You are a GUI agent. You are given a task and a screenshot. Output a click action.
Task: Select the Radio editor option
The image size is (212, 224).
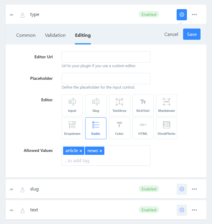click(x=96, y=128)
